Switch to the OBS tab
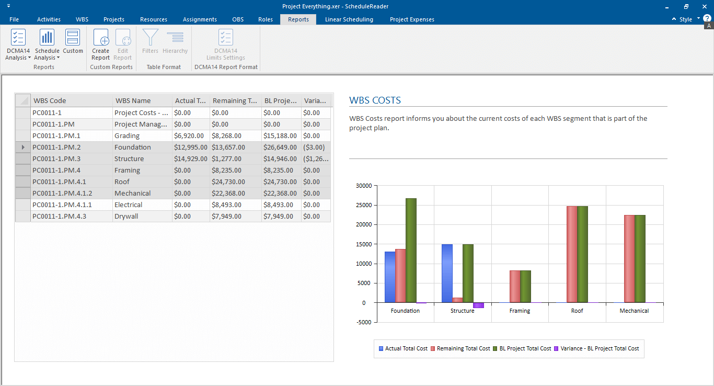The height and width of the screenshot is (386, 714). point(238,19)
